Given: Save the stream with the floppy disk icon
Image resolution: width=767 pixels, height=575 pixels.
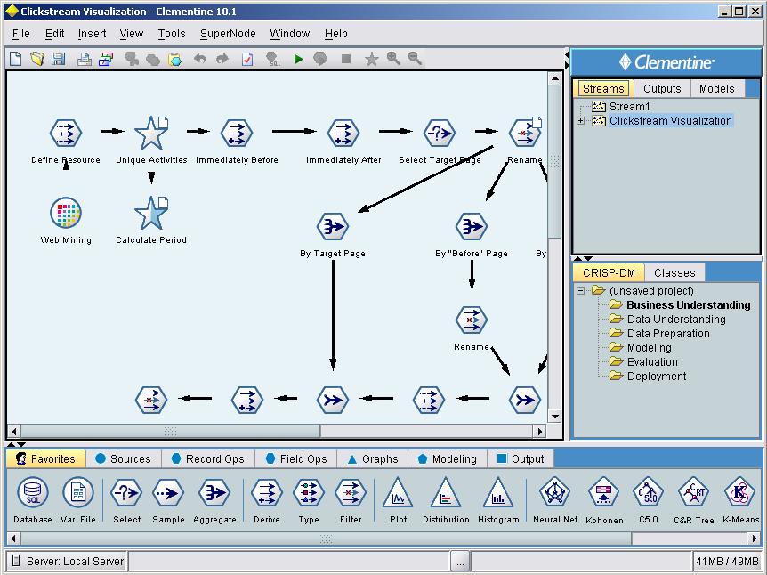Looking at the screenshot, I should 58,59.
